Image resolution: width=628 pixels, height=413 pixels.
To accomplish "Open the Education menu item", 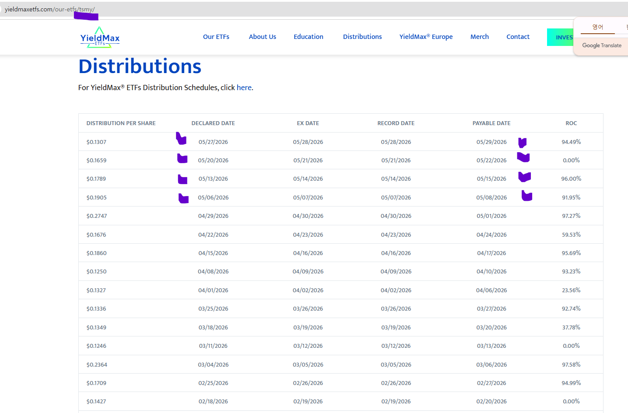I will click(x=309, y=37).
